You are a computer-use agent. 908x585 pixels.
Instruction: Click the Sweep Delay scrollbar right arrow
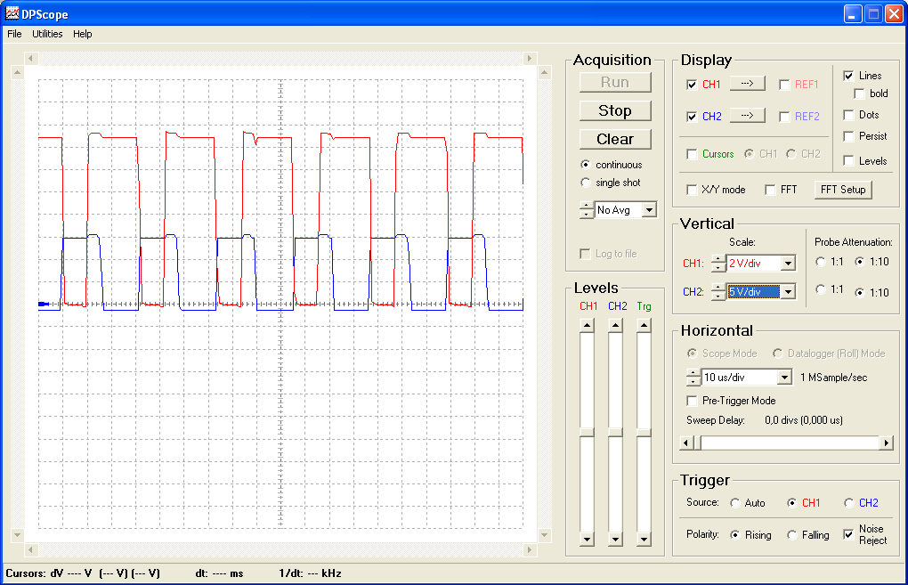tap(887, 443)
